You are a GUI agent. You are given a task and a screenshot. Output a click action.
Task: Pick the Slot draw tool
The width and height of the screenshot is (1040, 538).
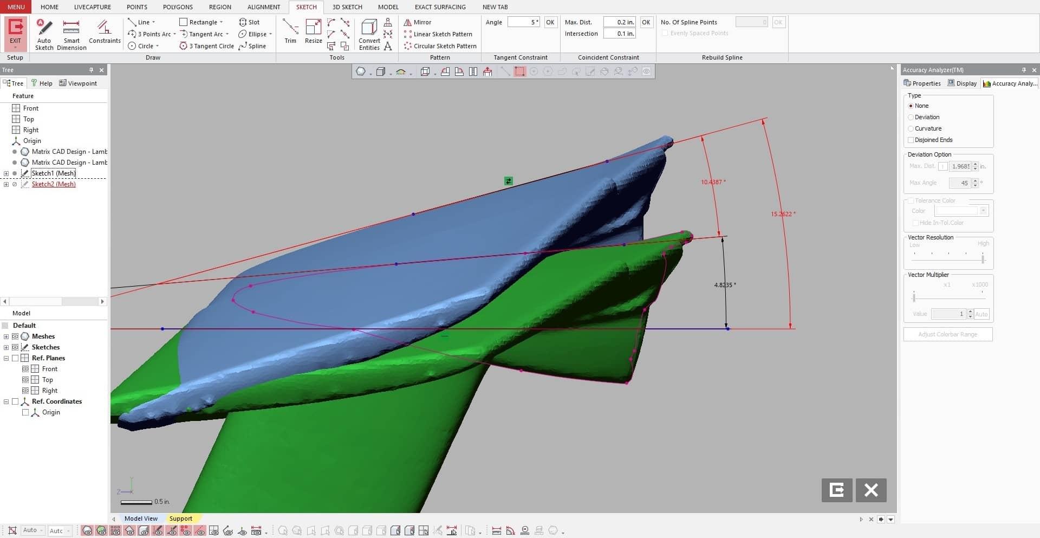(249, 22)
